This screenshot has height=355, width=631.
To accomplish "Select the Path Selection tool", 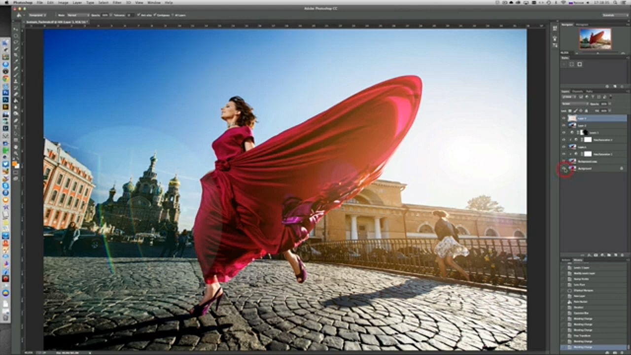I will pyautogui.click(x=16, y=133).
